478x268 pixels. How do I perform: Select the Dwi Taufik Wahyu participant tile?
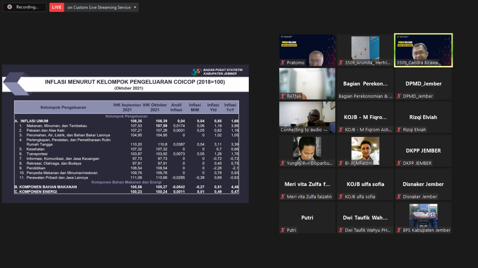365,218
